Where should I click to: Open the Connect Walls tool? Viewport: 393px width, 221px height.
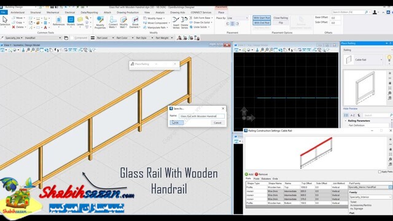click(x=113, y=23)
